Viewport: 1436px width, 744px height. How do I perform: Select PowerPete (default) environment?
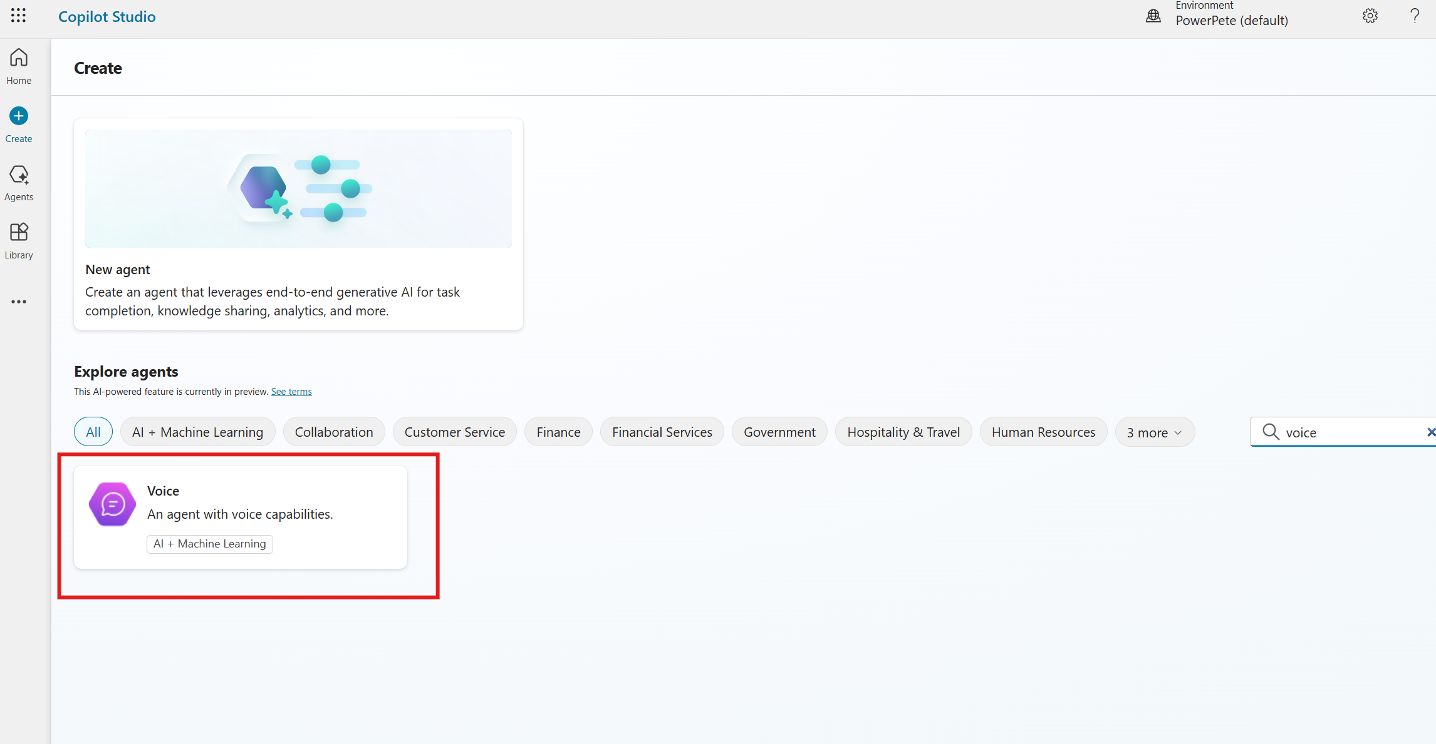pos(1232,20)
